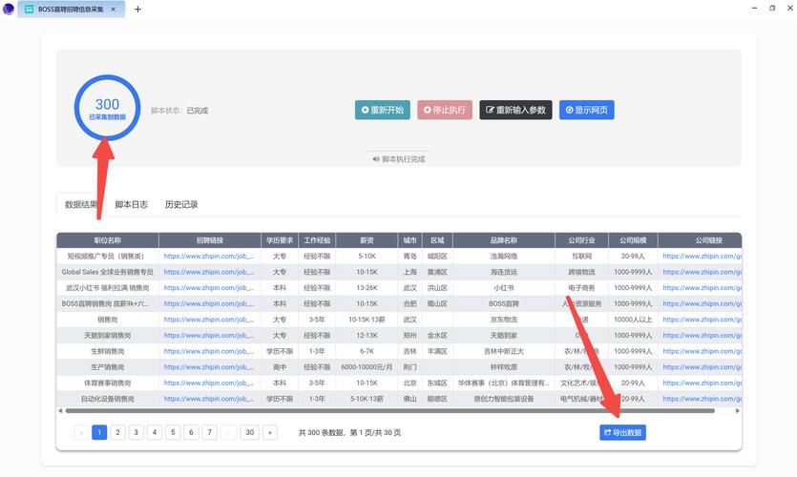This screenshot has height=477, width=797.
Task: Click the app logo icon in title bar
Action: pos(10,9)
